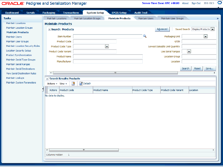The height and width of the screenshot is (167, 223).
Task: Open Maintain Serial Destinations task
Action: [20, 69]
